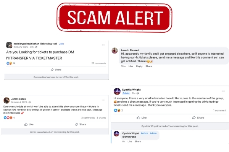Screen dimensions: 229x152
Task: View reactions count on James Lucas post
Action: (x=9, y=118)
